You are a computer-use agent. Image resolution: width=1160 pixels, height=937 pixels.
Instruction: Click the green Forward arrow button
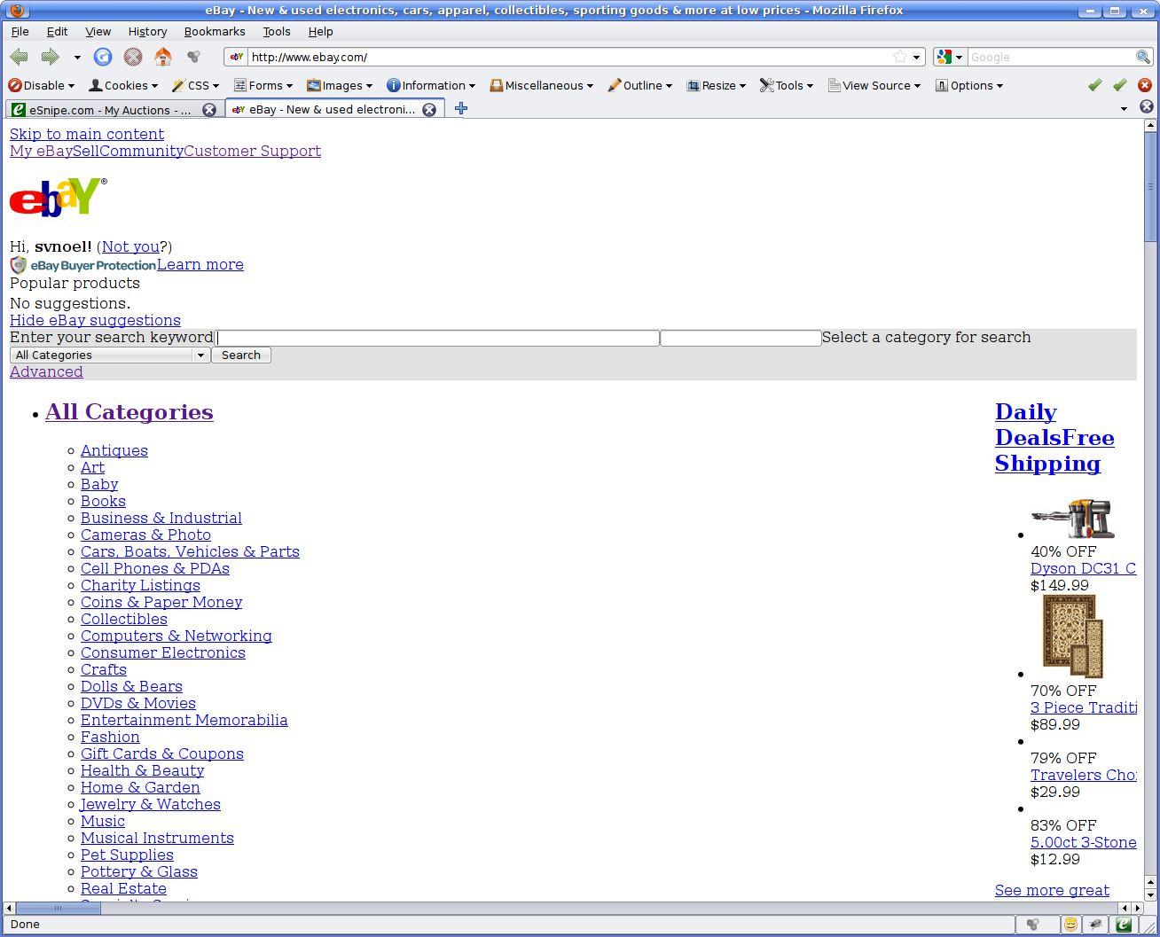coord(51,57)
